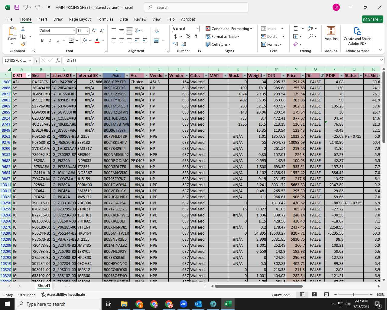Screen dimensions: 387x310
Task: Click the Percent Style icon
Action: click(188, 36)
